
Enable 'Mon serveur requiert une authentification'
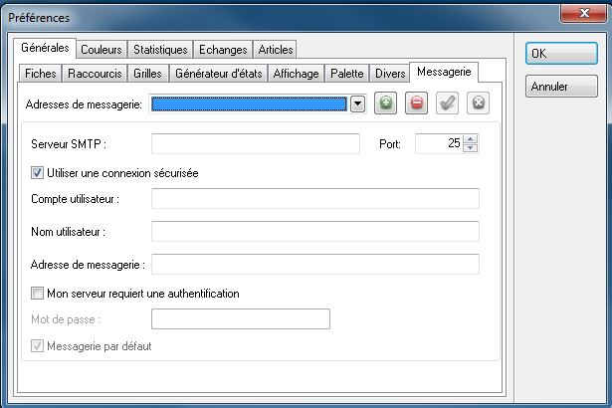coord(38,294)
